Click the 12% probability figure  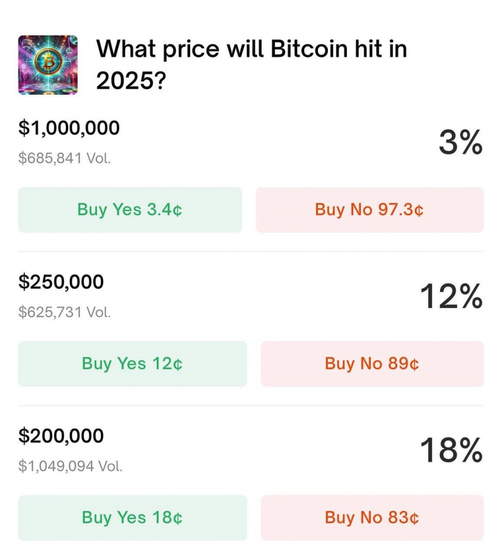[451, 296]
